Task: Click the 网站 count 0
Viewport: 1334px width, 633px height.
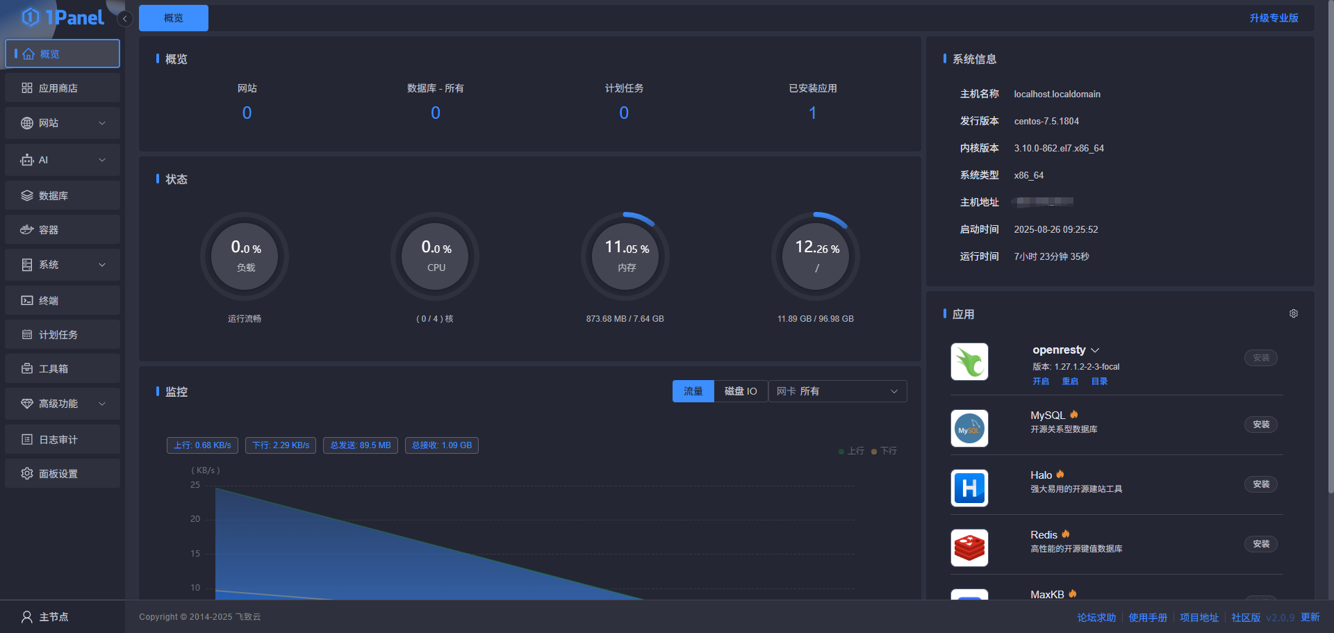Action: point(247,113)
